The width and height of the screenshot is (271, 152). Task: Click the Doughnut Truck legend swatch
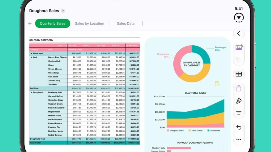click(168, 131)
